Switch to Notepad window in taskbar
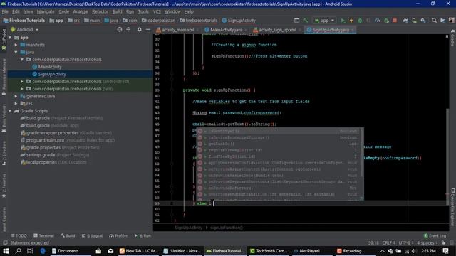 [x=182, y=251]
